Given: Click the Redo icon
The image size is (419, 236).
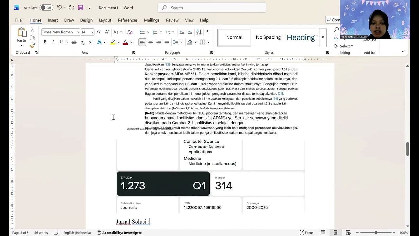Looking at the screenshot, I should coord(71,8).
